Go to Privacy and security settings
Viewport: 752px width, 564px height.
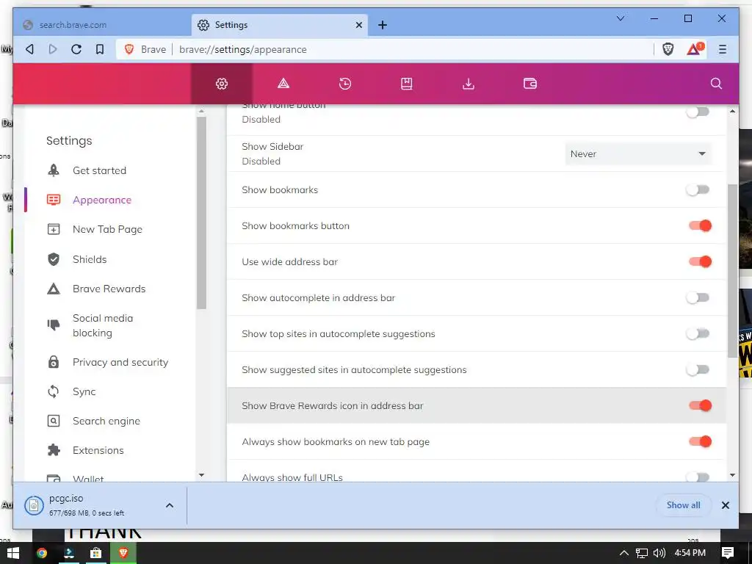pos(120,362)
